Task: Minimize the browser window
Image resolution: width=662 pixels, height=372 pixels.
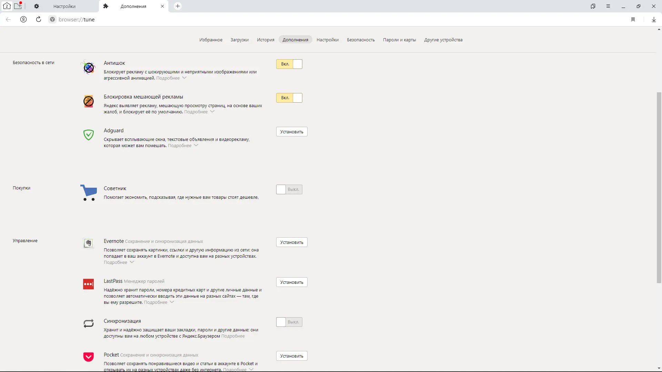Action: click(623, 6)
